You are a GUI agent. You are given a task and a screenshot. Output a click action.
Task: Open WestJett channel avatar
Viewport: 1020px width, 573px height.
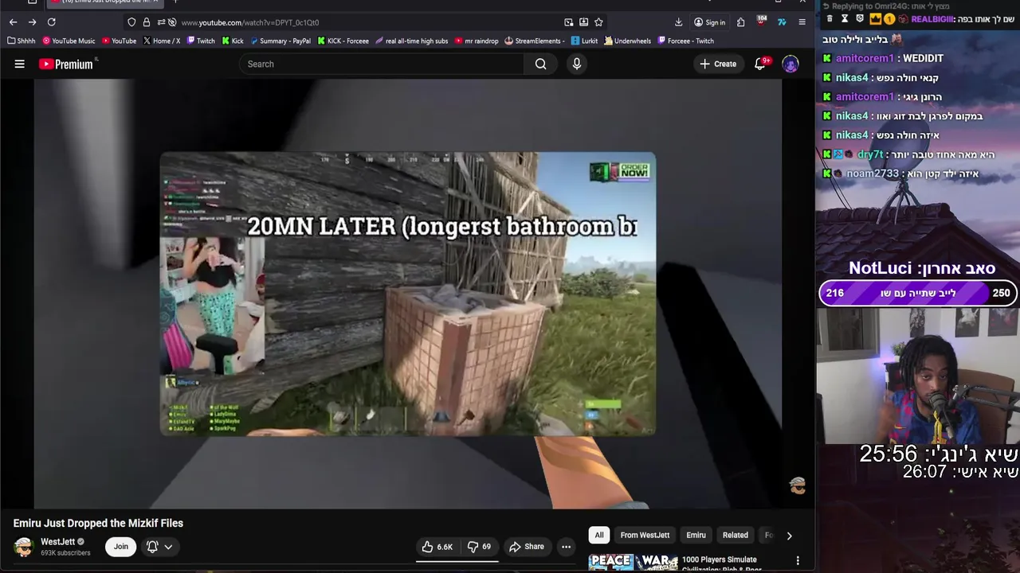pos(24,547)
